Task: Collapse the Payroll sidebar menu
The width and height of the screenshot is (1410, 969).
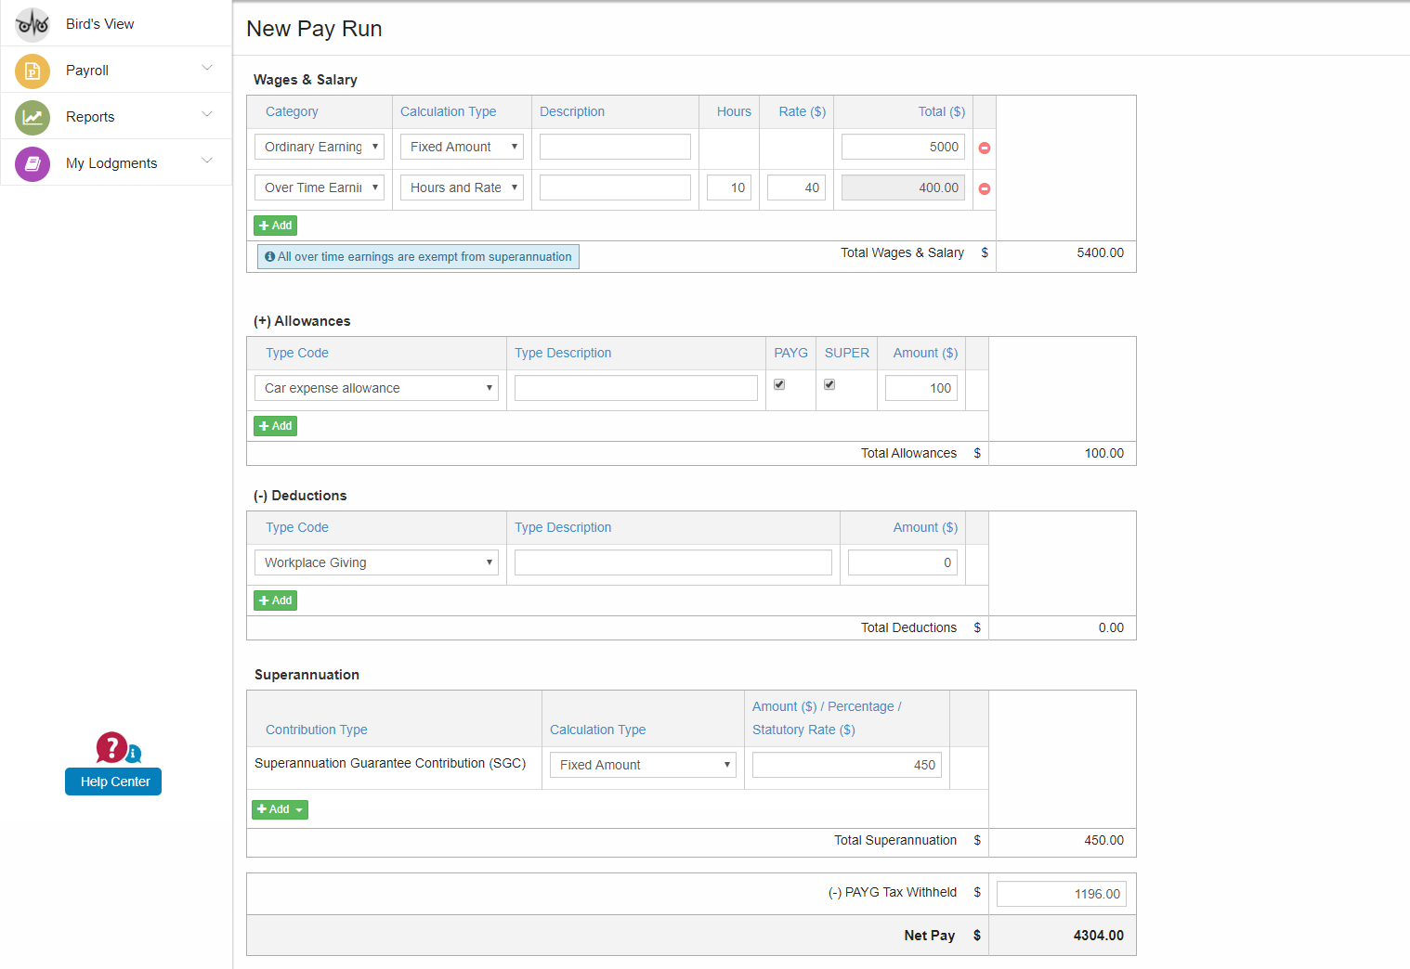Action: (206, 70)
